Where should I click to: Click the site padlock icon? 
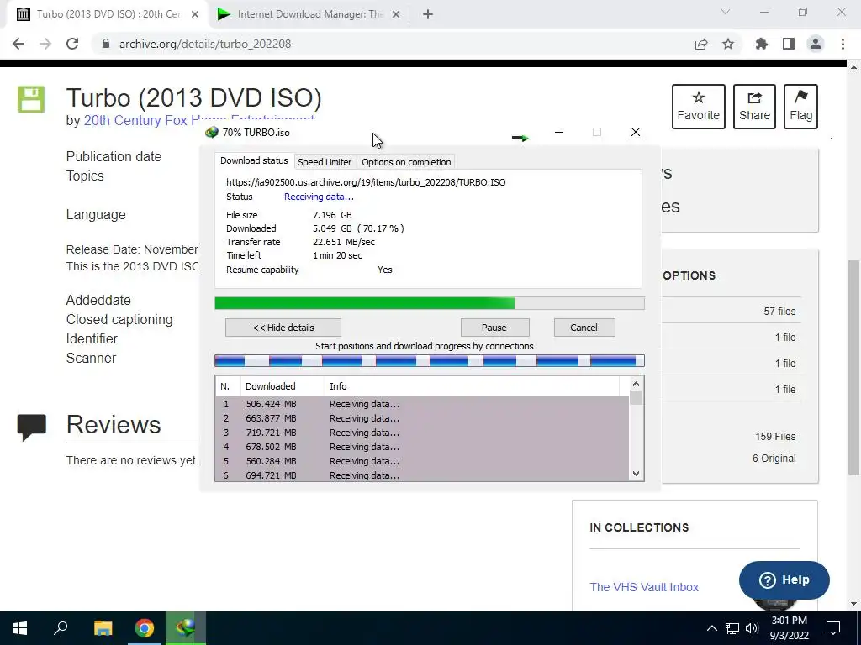coord(106,44)
